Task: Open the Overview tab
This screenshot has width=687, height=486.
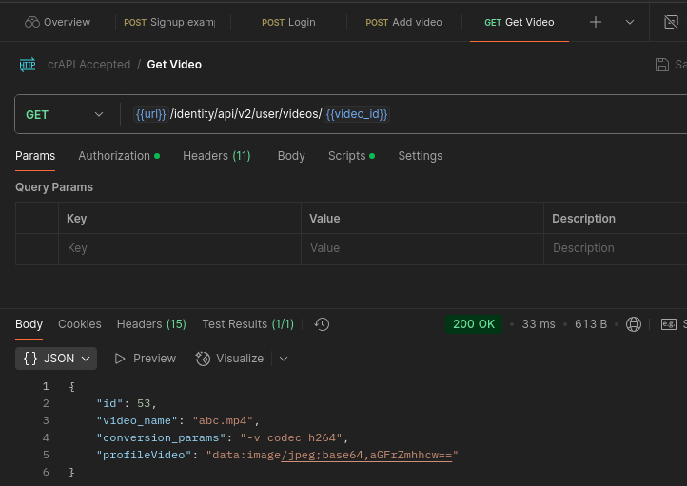Action: (x=57, y=22)
